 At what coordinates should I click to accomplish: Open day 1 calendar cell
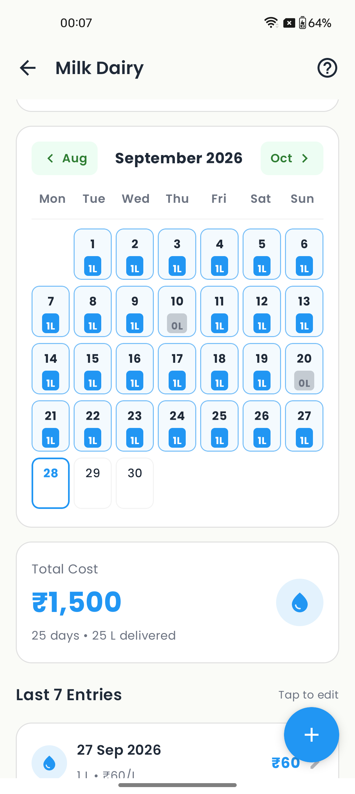point(93,254)
